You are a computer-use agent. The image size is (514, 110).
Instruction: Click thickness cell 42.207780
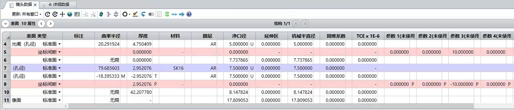139,92
